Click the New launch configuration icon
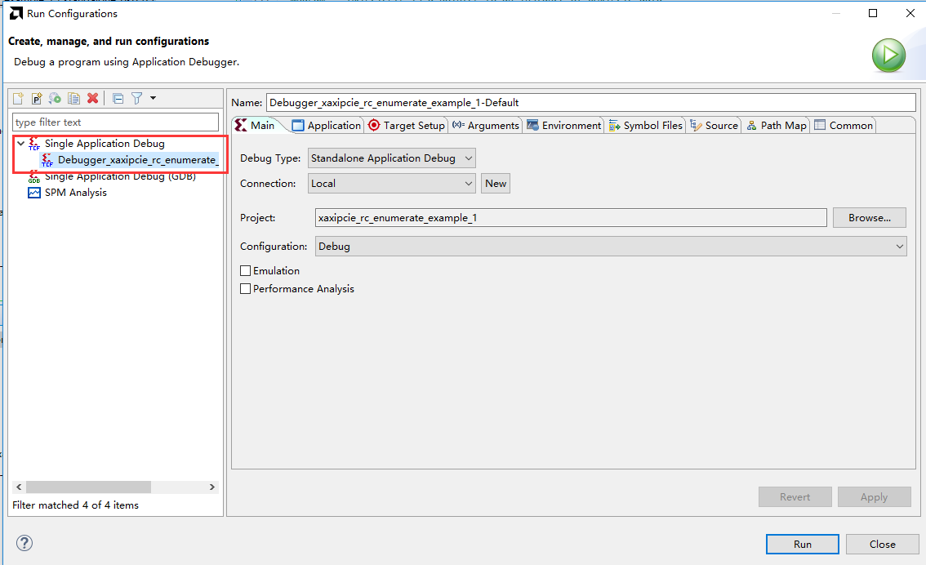This screenshot has width=926, height=565. coord(18,98)
